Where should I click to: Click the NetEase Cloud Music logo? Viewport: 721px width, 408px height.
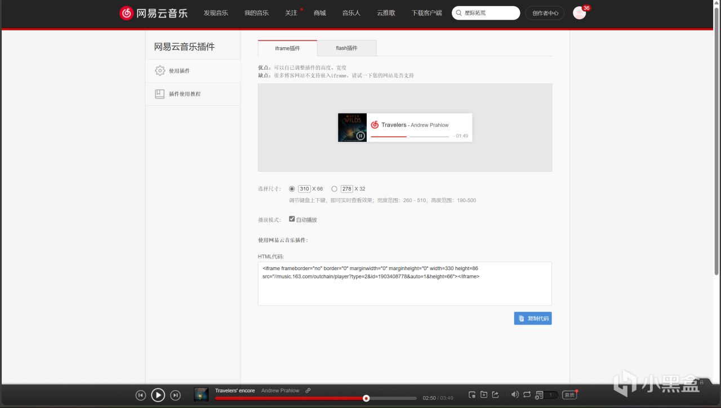(x=153, y=13)
